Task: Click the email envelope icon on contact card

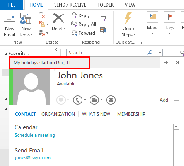Action: tap(111, 100)
